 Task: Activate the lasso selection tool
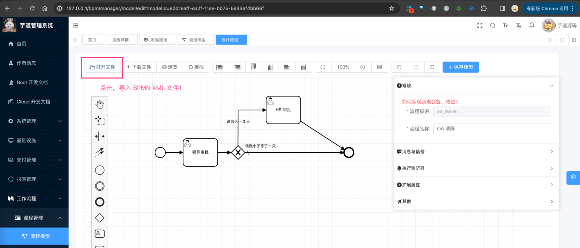pos(100,120)
